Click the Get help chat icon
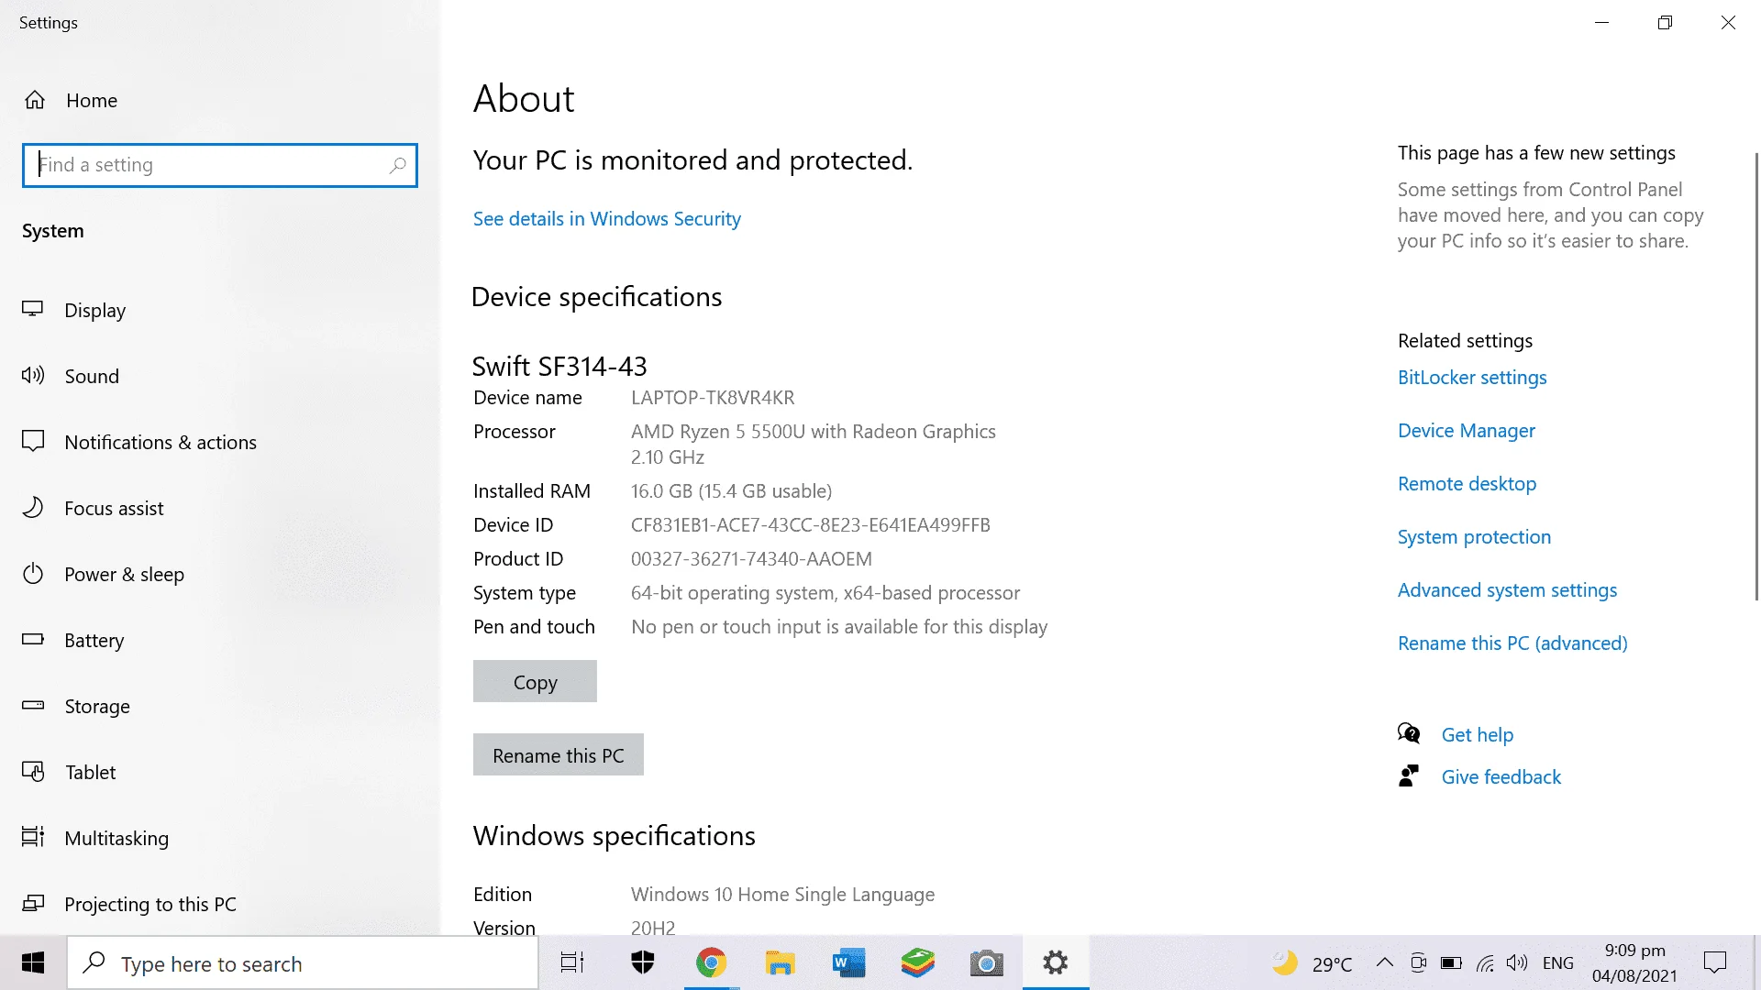The image size is (1761, 990). 1409,733
